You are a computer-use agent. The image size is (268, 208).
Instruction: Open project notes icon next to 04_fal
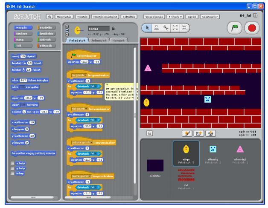[x=255, y=15]
